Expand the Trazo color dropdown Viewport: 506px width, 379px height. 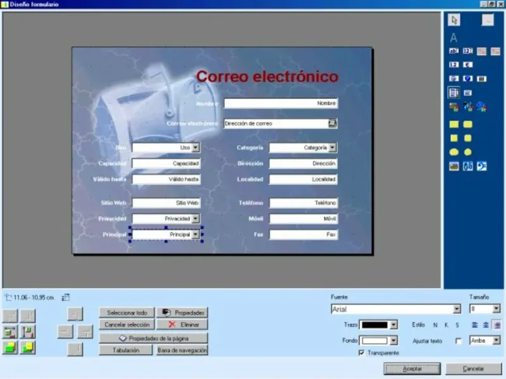tap(393, 325)
